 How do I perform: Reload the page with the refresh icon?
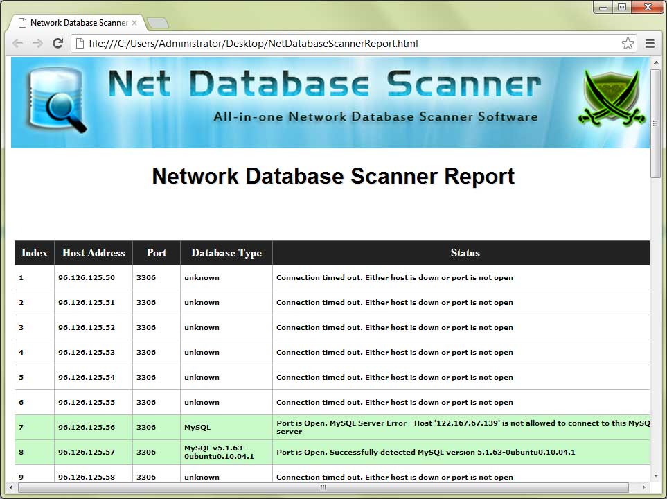coord(58,44)
